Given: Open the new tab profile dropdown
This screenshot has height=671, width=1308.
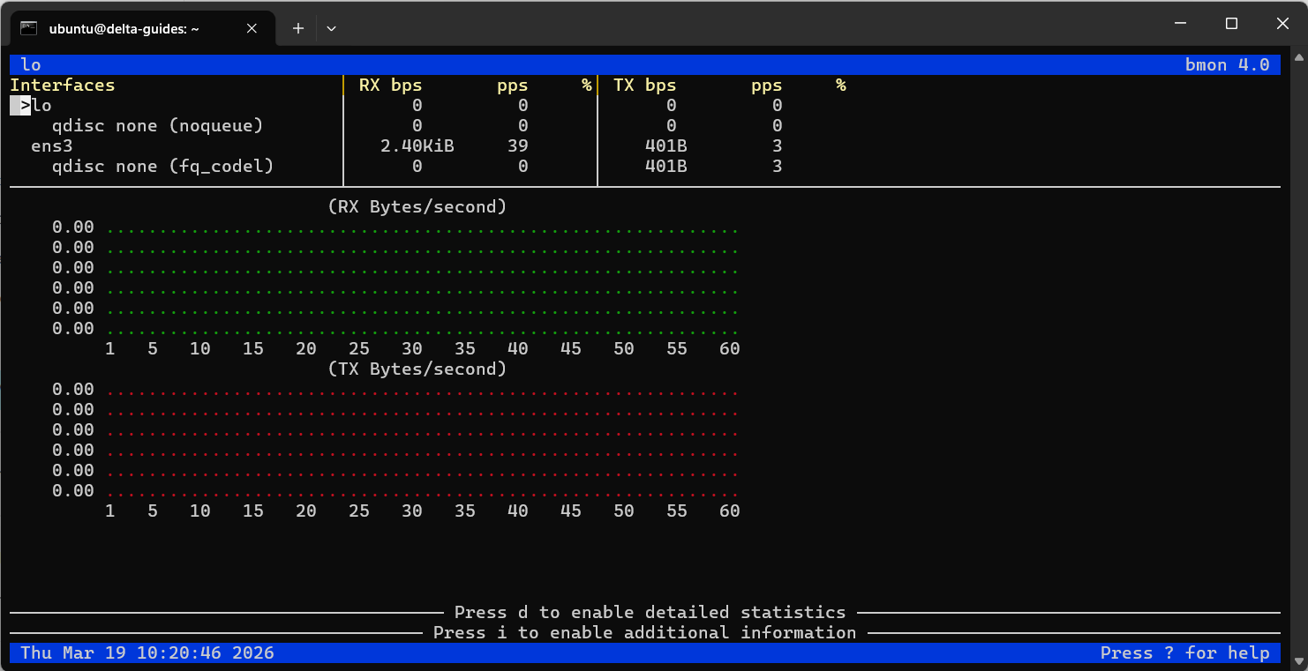Looking at the screenshot, I should pyautogui.click(x=331, y=28).
